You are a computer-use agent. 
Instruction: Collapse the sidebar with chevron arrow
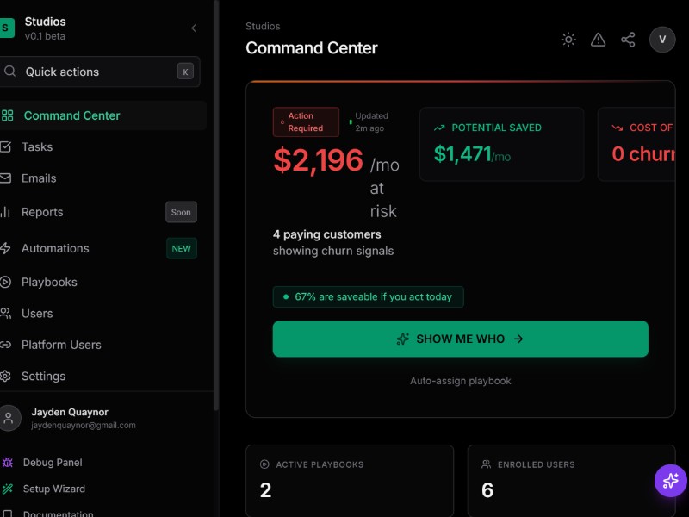coord(194,28)
